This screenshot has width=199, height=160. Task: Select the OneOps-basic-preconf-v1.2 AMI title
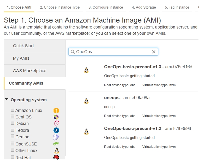[133, 129]
